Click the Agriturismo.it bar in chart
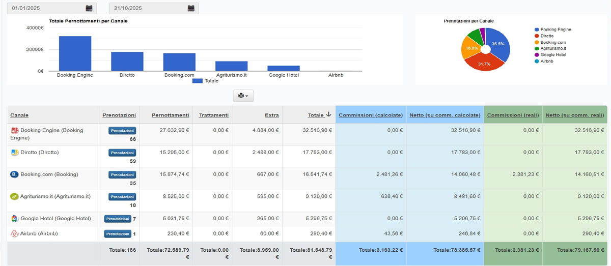611x266 pixels. [232, 66]
